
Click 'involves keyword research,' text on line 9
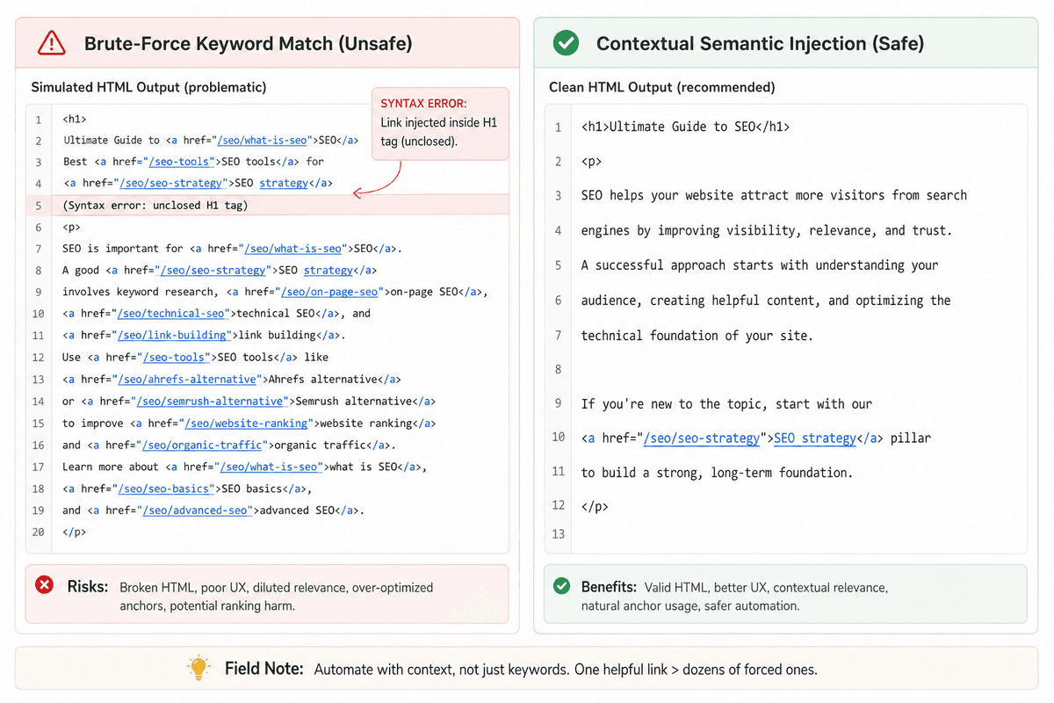pos(140,292)
